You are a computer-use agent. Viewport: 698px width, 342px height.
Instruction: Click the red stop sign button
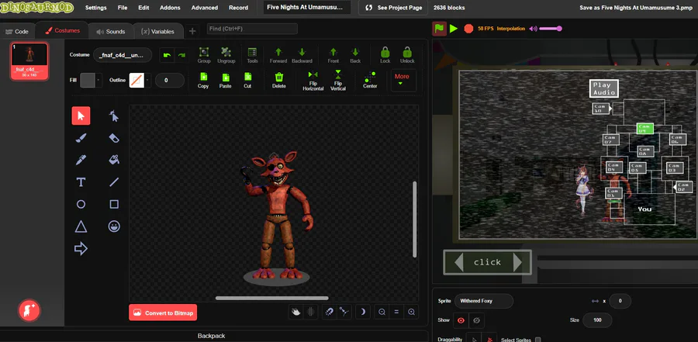[x=468, y=29]
